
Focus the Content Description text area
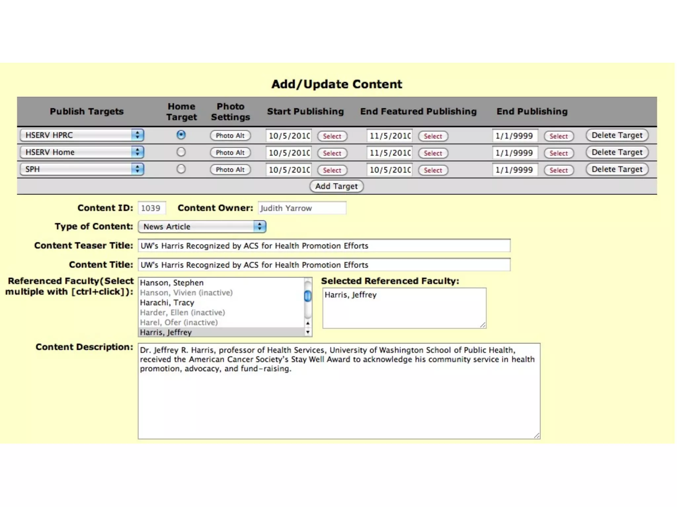click(x=339, y=396)
